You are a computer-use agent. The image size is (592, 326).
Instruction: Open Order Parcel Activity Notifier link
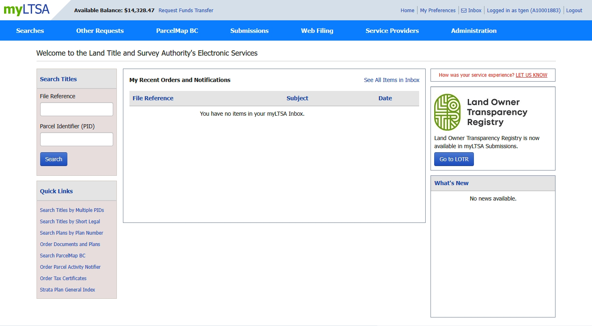[70, 267]
